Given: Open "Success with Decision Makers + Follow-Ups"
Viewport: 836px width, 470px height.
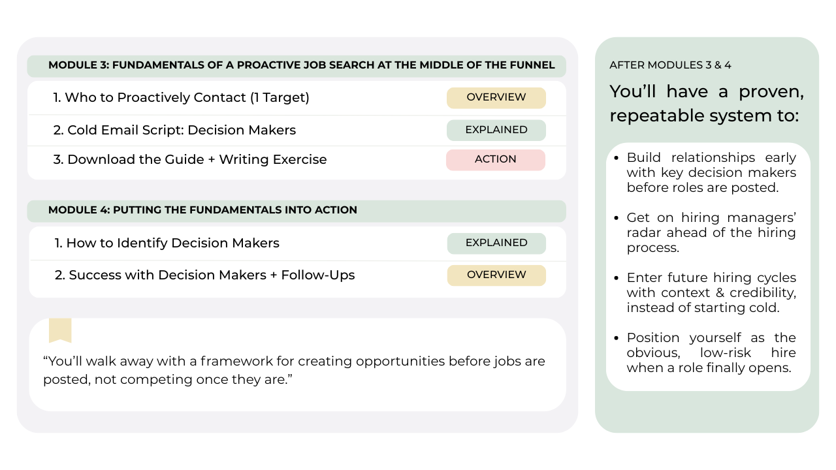Looking at the screenshot, I should pyautogui.click(x=205, y=275).
